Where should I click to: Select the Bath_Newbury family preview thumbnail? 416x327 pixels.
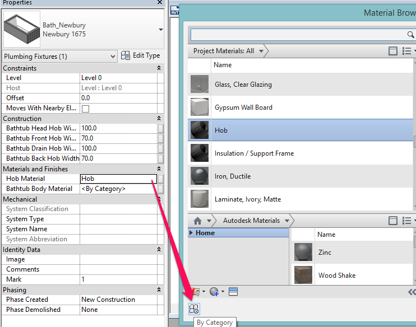click(x=22, y=29)
